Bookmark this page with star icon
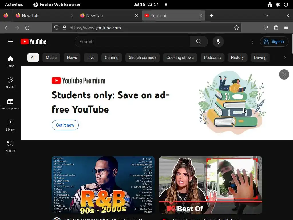 click(237, 28)
